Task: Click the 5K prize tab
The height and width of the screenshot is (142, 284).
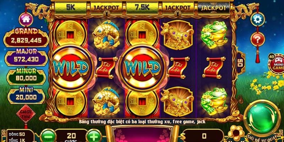Action: [71, 7]
